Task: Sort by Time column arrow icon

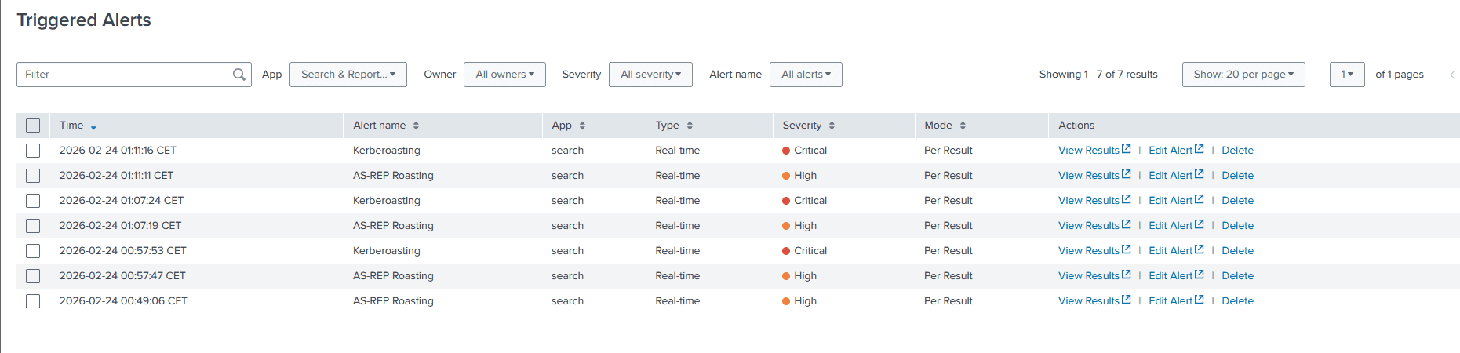Action: 93,127
